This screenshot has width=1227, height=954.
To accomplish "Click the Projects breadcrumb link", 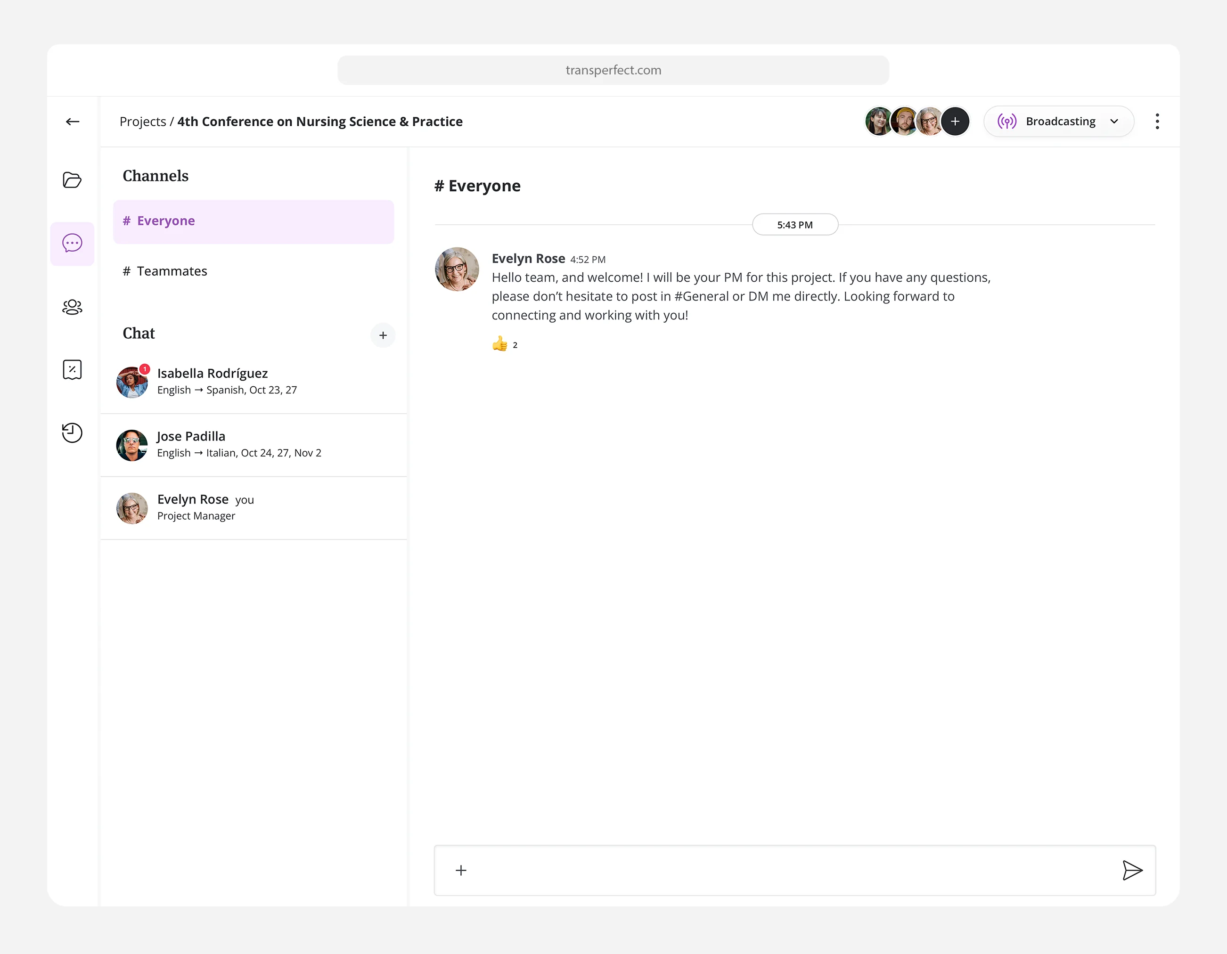I will (143, 122).
